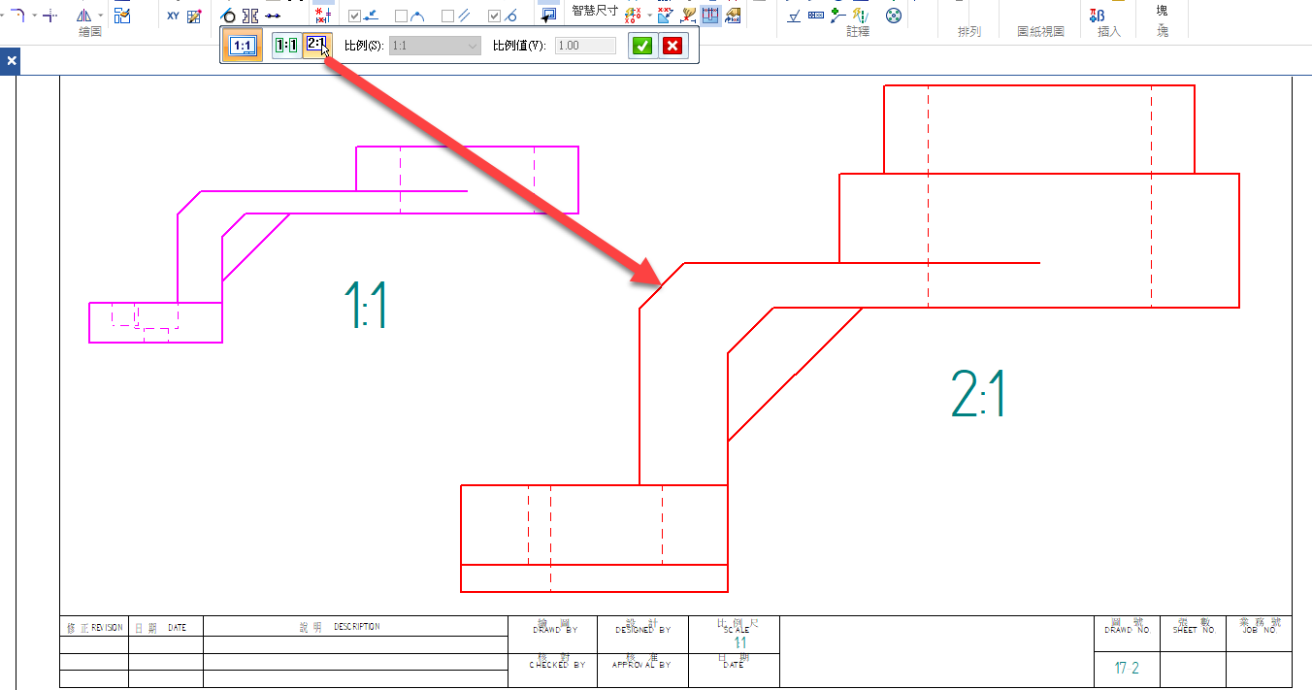This screenshot has width=1312, height=690.
Task: Select the green 1:1 scale icon
Action: (285, 46)
